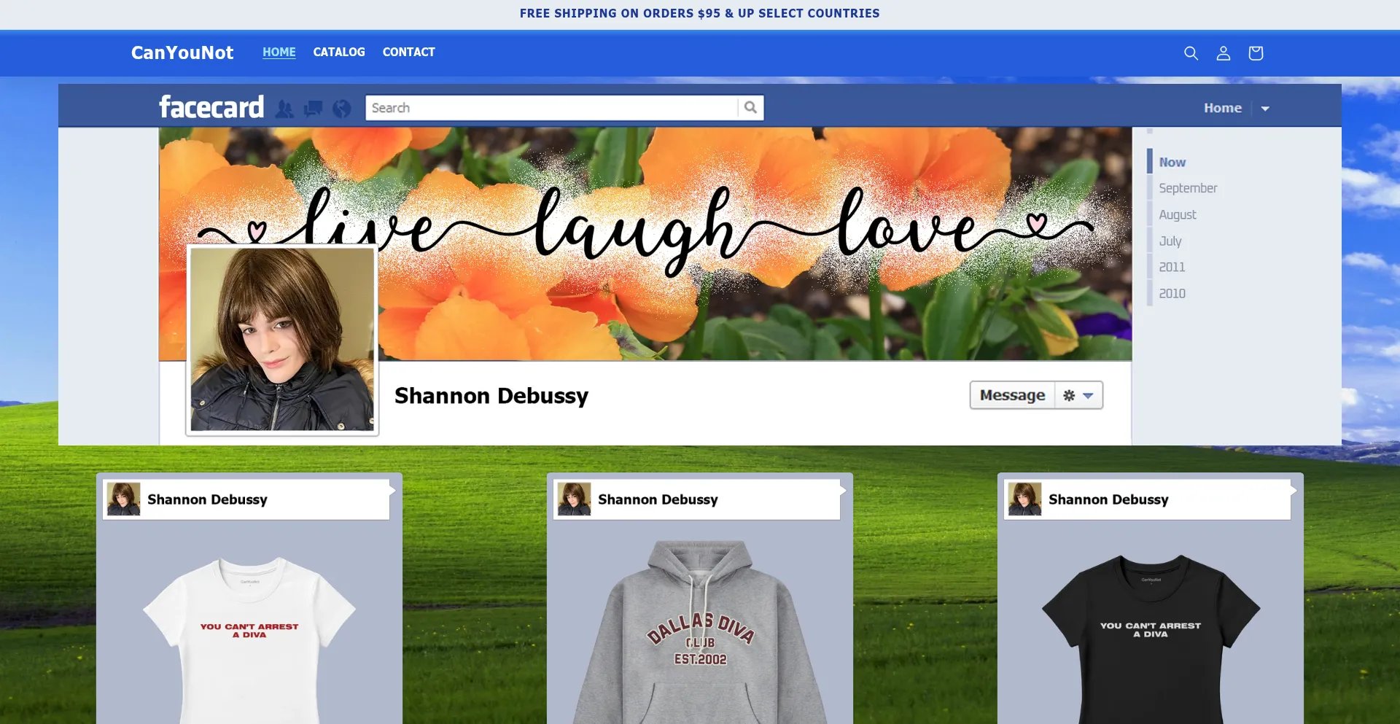This screenshot has height=724, width=1400.
Task: Click Shannon Debussy name on hoodie post
Action: click(x=658, y=499)
